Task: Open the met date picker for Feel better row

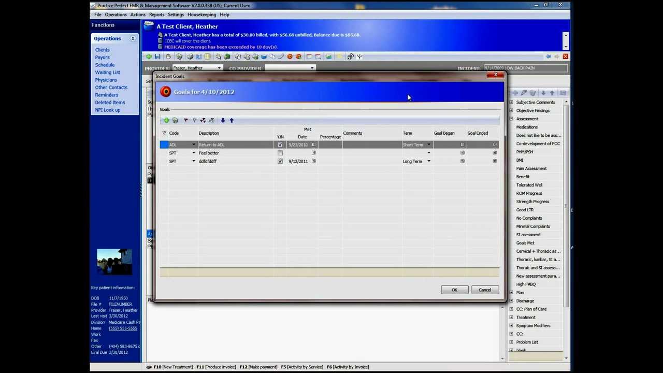Action: (x=313, y=153)
